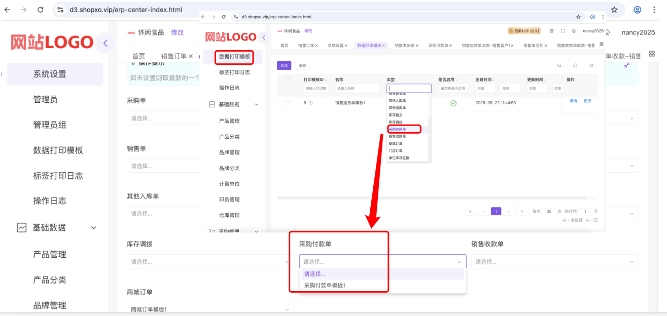Click the green enabled check for 销售退货单模板1
The image size is (667, 316).
click(x=453, y=103)
